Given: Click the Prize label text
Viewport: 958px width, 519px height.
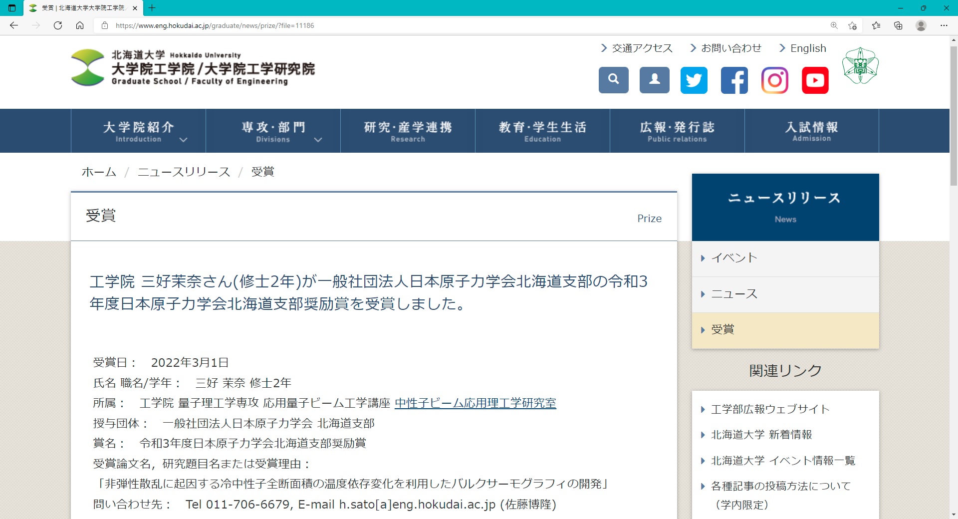Looking at the screenshot, I should click(x=649, y=218).
